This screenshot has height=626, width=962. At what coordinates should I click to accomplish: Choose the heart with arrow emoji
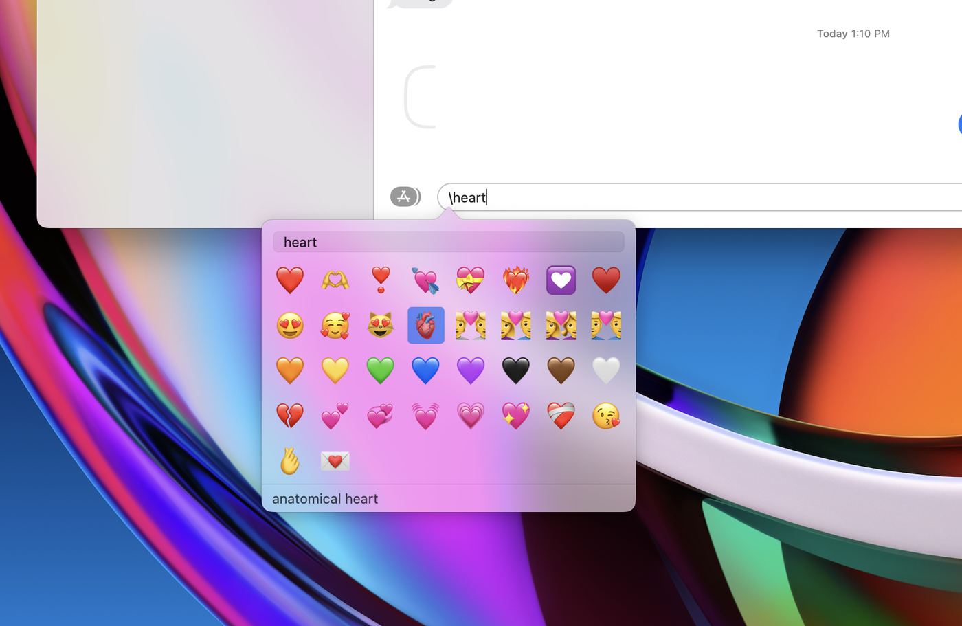[425, 280]
